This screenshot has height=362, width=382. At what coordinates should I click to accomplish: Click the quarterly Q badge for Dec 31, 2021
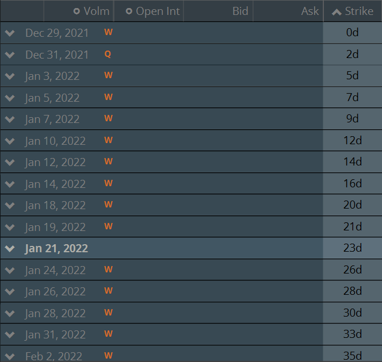pyautogui.click(x=108, y=54)
